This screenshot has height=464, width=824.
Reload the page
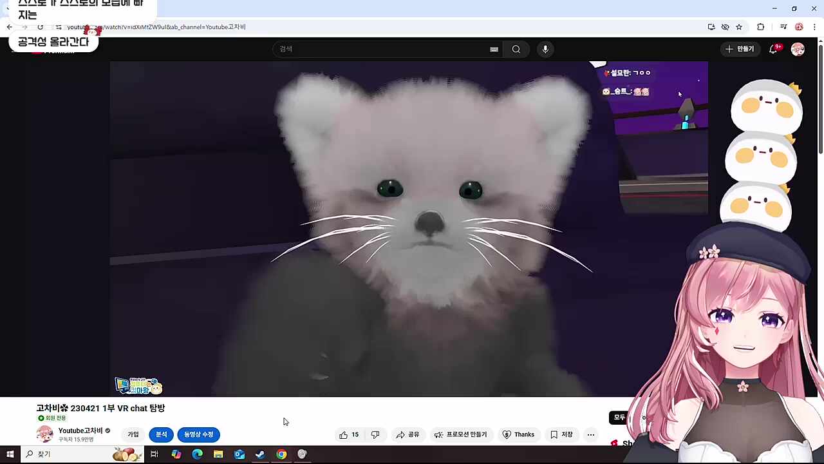[x=40, y=27]
